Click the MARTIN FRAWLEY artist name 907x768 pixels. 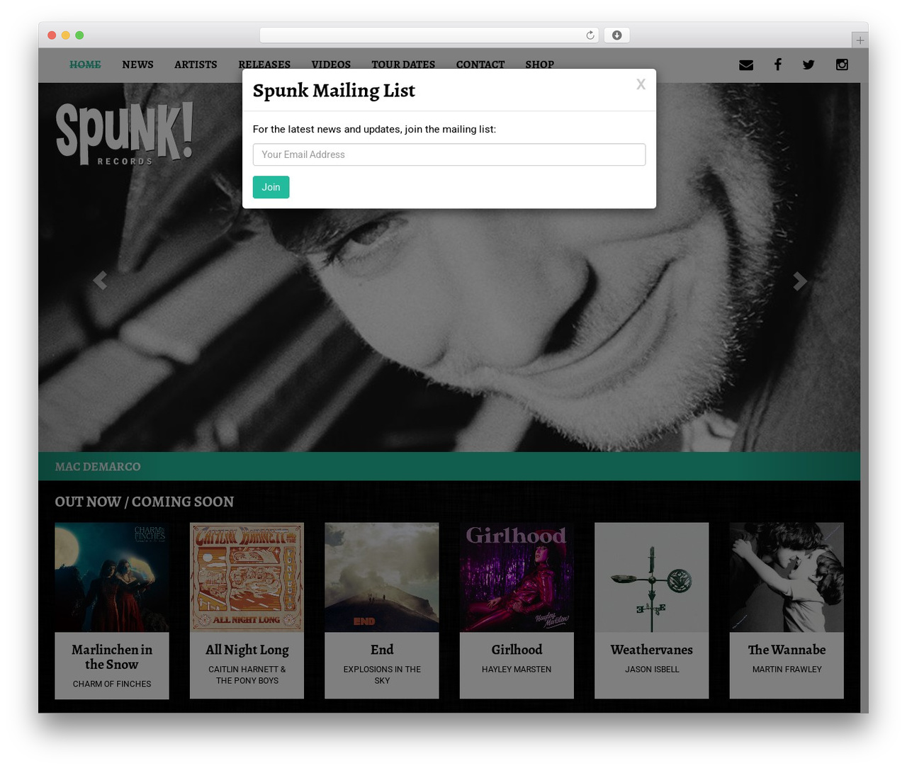click(787, 669)
